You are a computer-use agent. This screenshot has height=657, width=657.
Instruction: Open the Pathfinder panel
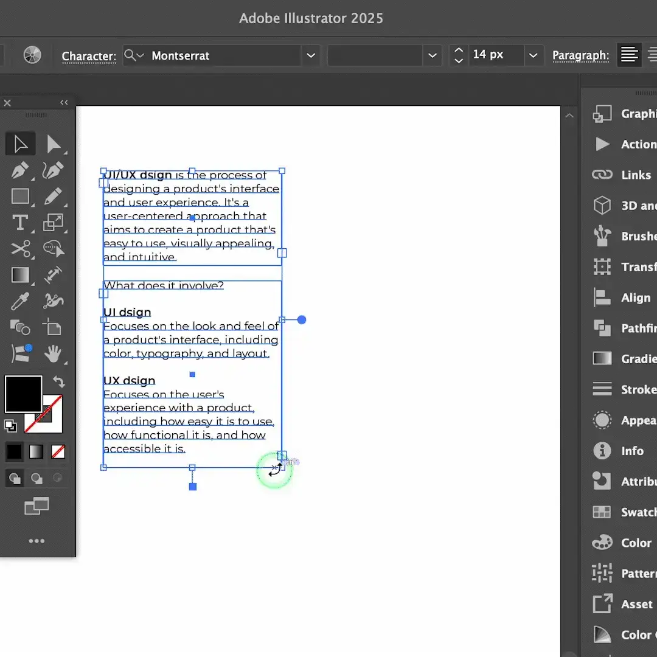point(602,328)
